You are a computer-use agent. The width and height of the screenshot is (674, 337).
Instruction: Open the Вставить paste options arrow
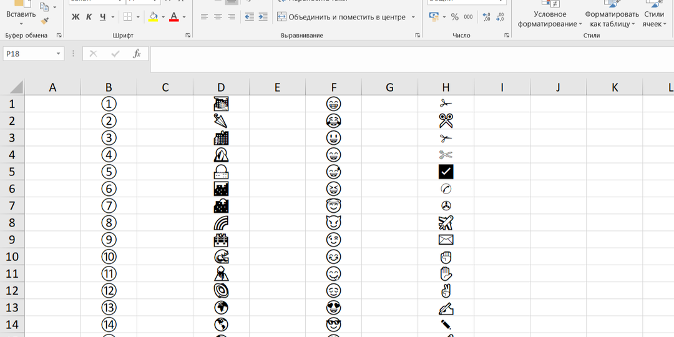[x=21, y=24]
